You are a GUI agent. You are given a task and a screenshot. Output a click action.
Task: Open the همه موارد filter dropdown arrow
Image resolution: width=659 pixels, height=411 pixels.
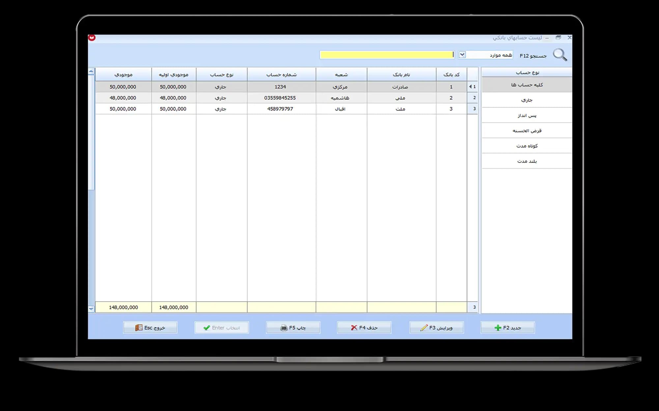coord(462,55)
